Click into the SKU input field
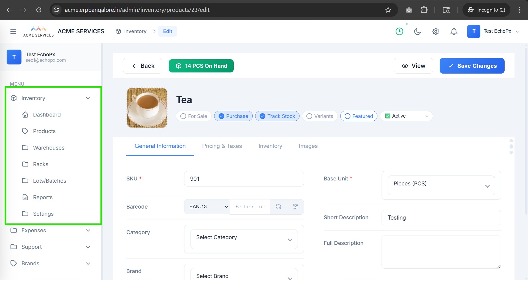 tap(244, 179)
